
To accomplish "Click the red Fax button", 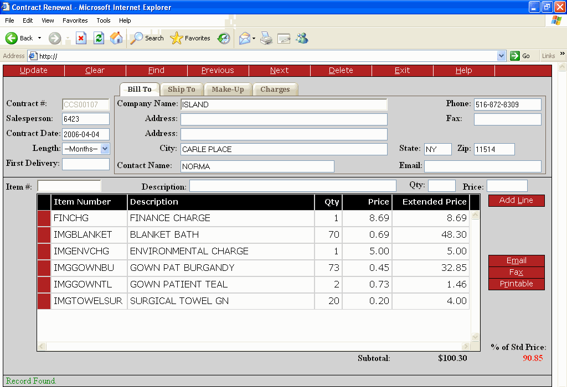I will (517, 272).
